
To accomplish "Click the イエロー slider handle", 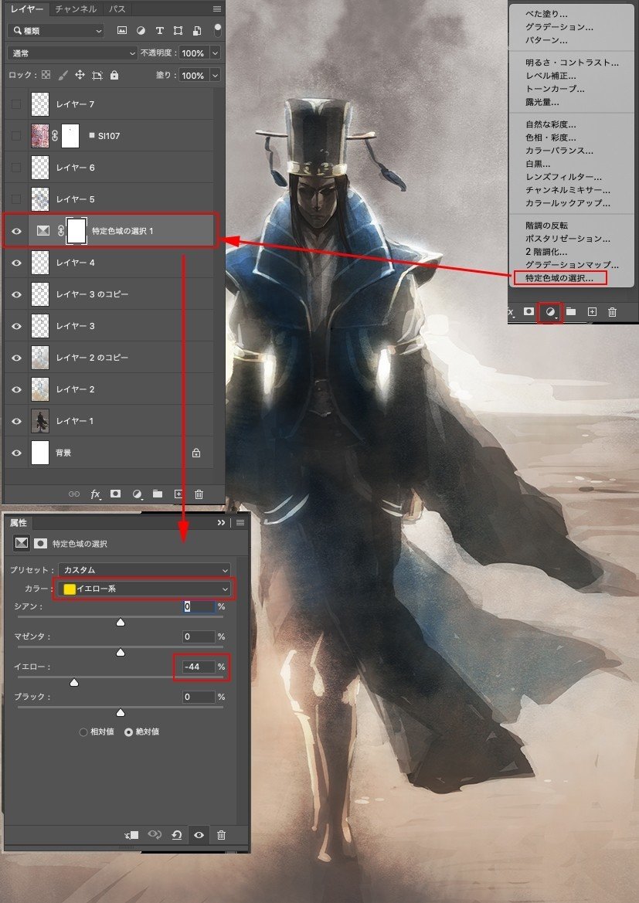I will pos(74,682).
